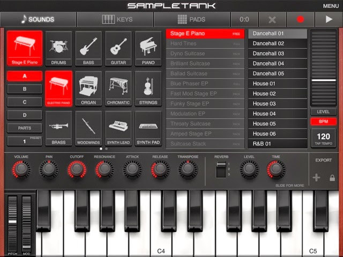This screenshot has width=343, height=257.
Task: Select the Drums instrument category
Action: [58, 48]
